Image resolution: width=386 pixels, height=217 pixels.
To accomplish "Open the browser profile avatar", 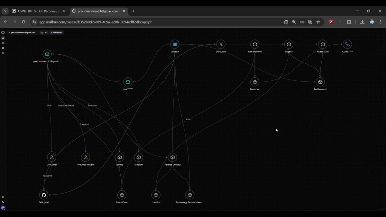I will 372,22.
